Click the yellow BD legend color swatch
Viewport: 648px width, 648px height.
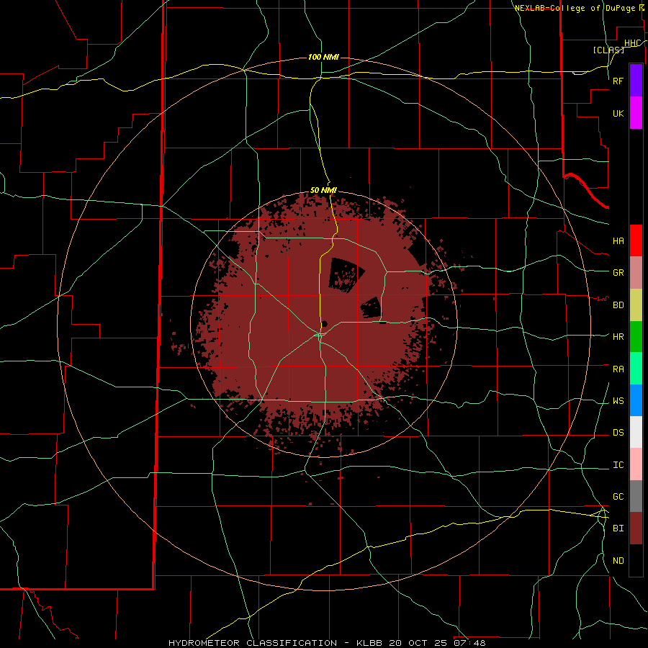pyautogui.click(x=636, y=305)
